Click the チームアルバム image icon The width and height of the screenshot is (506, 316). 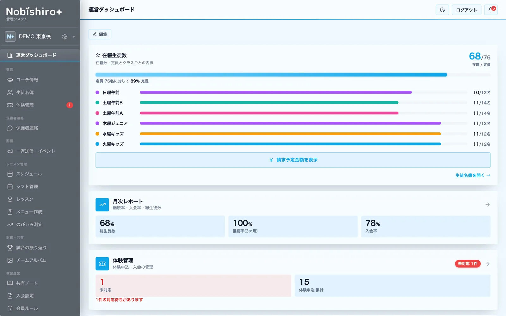(10, 260)
